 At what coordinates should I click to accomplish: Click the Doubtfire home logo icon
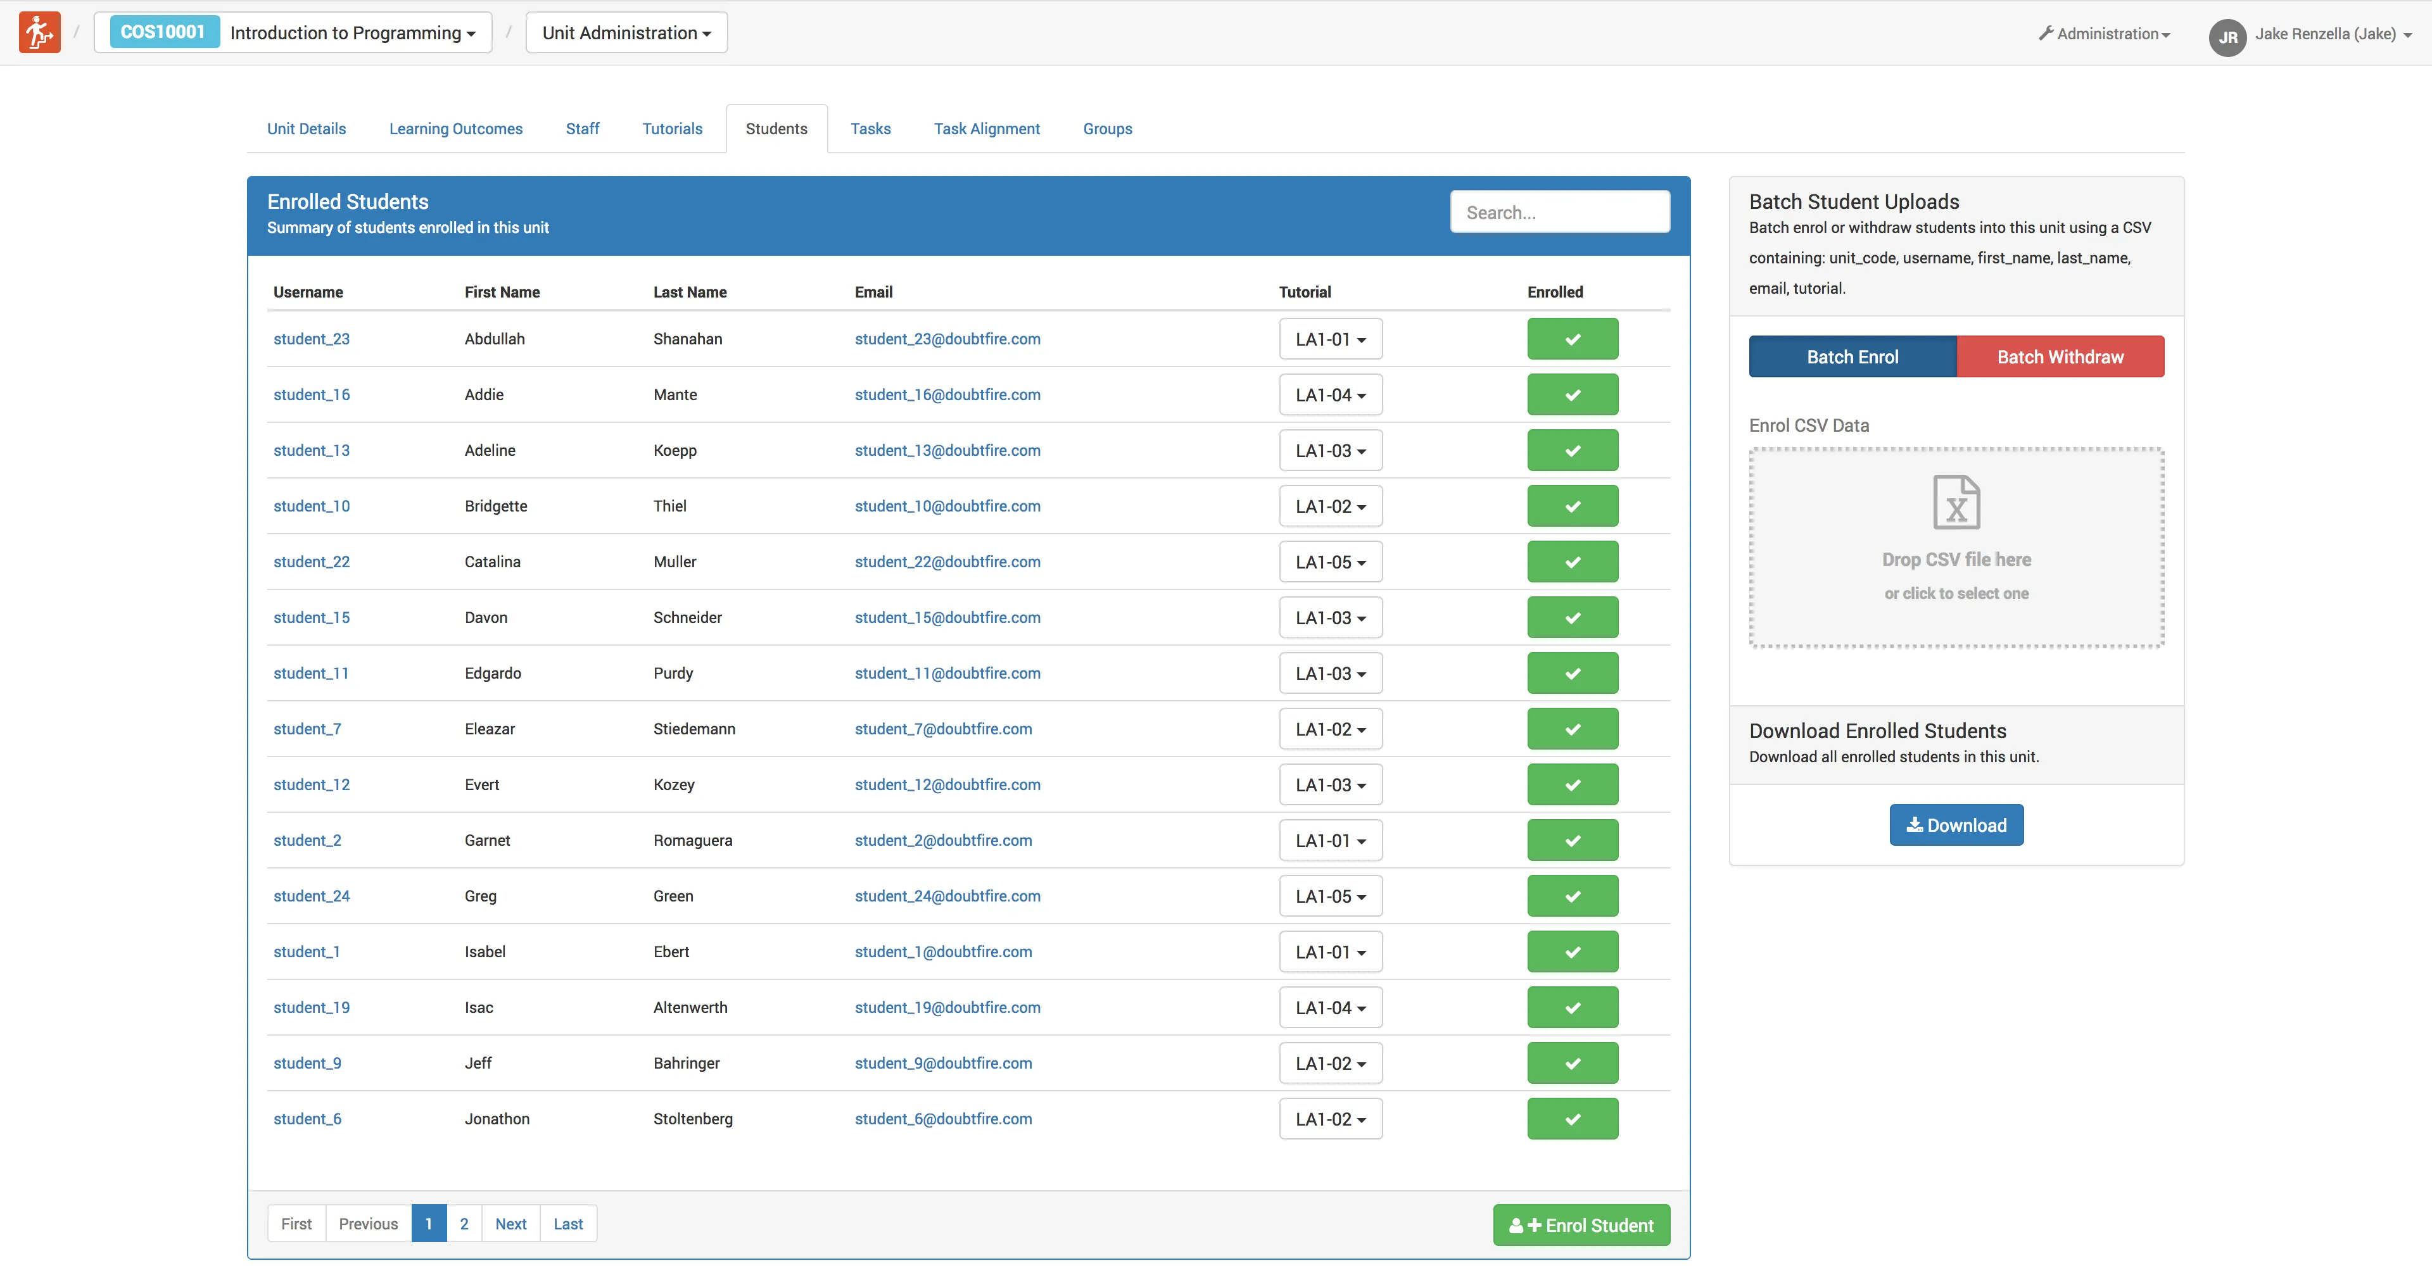[x=40, y=32]
